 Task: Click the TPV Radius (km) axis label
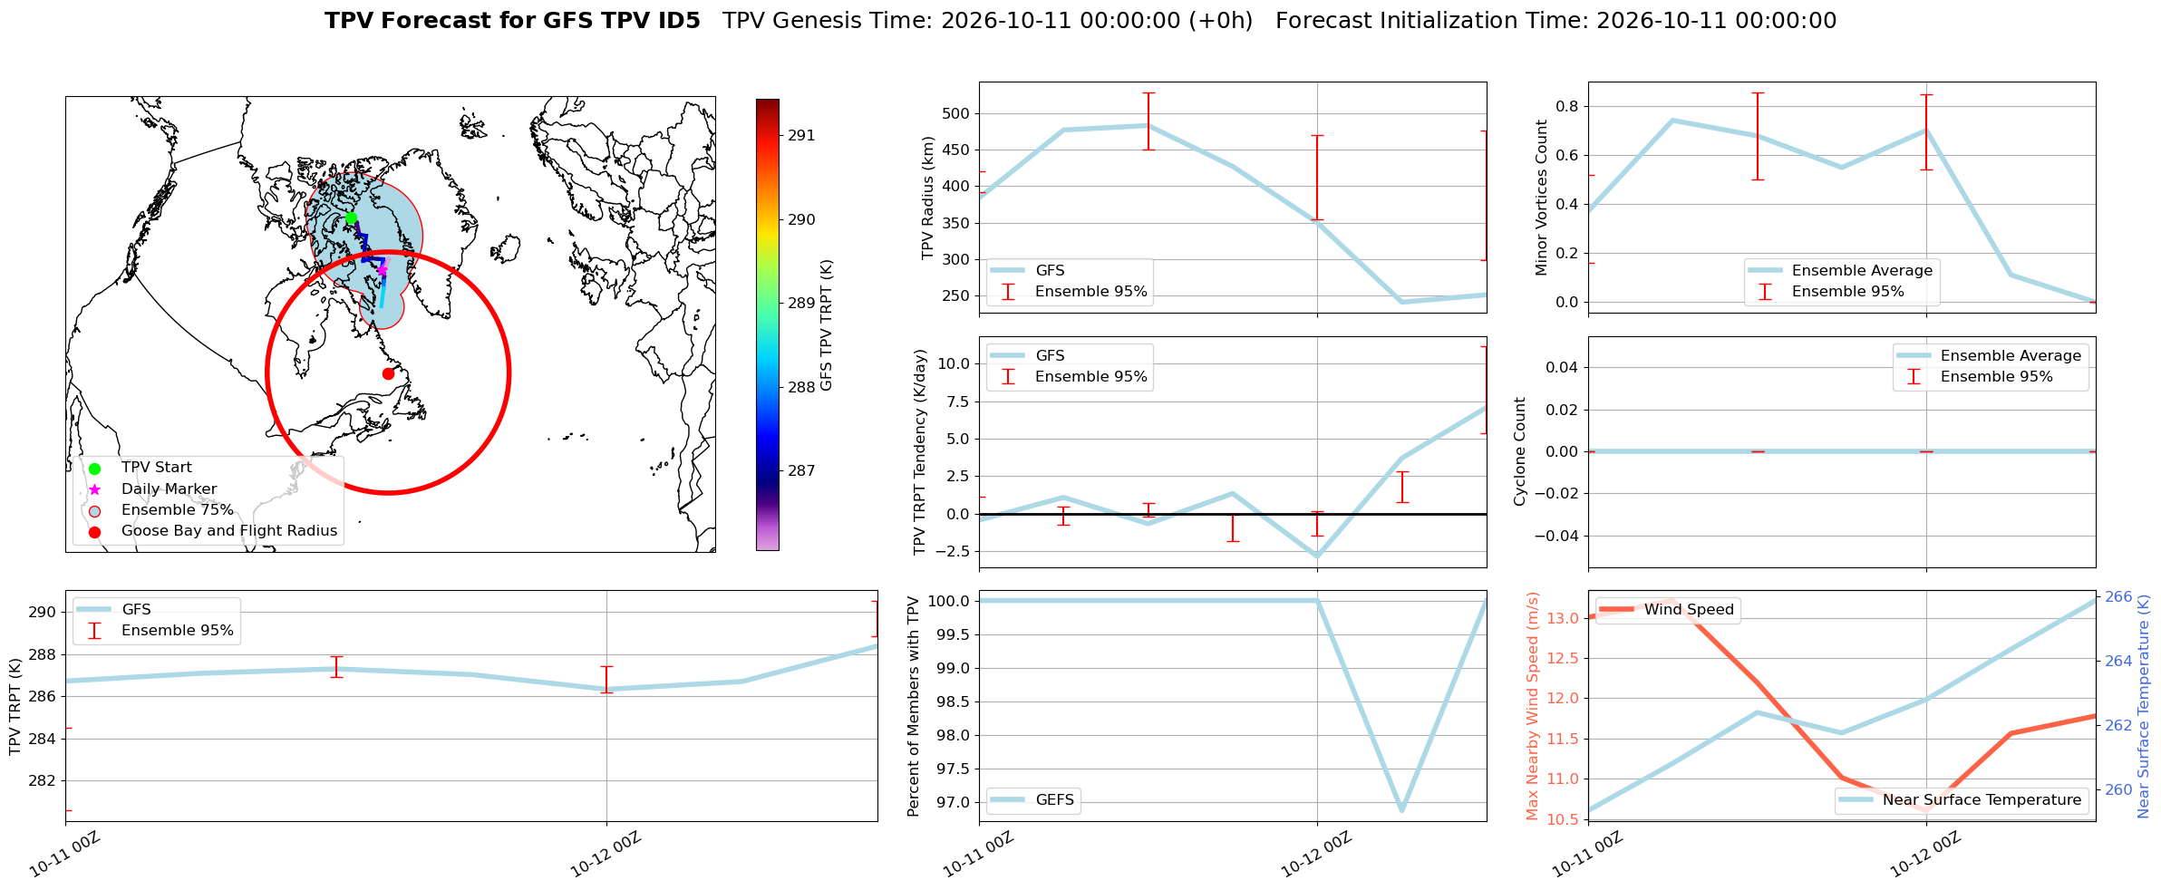[x=928, y=198]
